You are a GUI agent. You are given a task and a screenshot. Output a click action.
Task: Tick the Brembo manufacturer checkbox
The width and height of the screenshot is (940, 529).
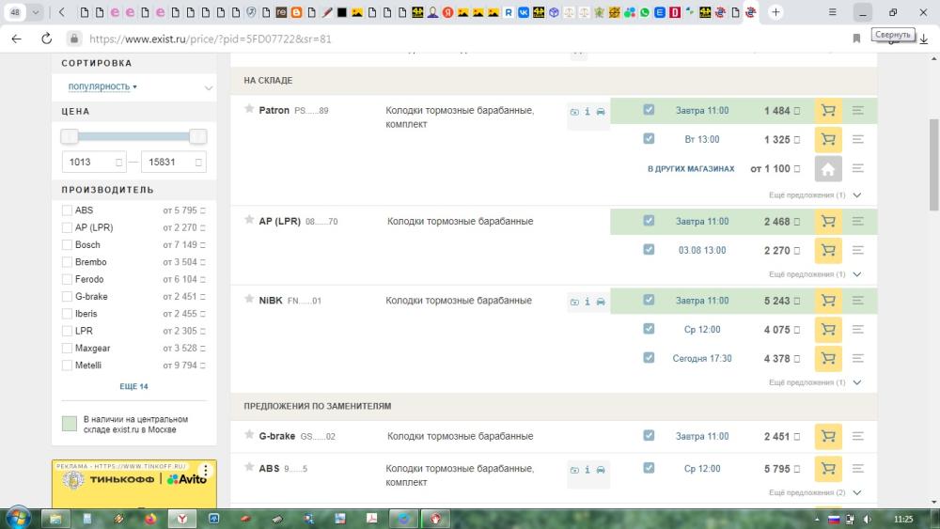coord(67,262)
